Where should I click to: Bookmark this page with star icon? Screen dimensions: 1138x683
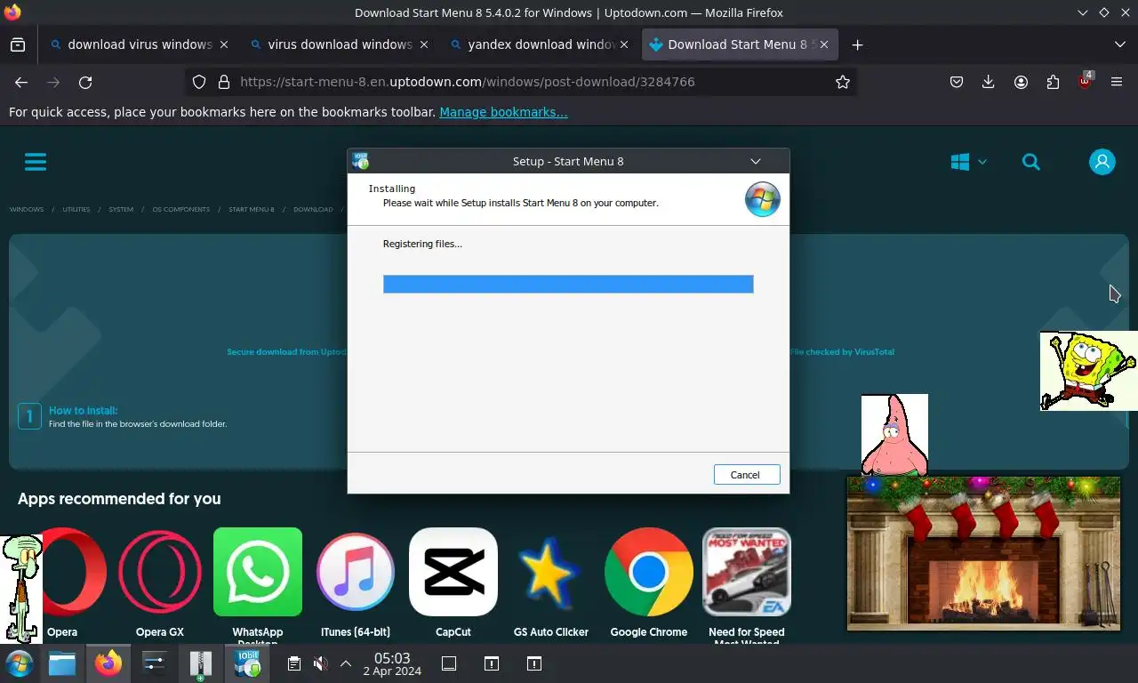point(843,82)
